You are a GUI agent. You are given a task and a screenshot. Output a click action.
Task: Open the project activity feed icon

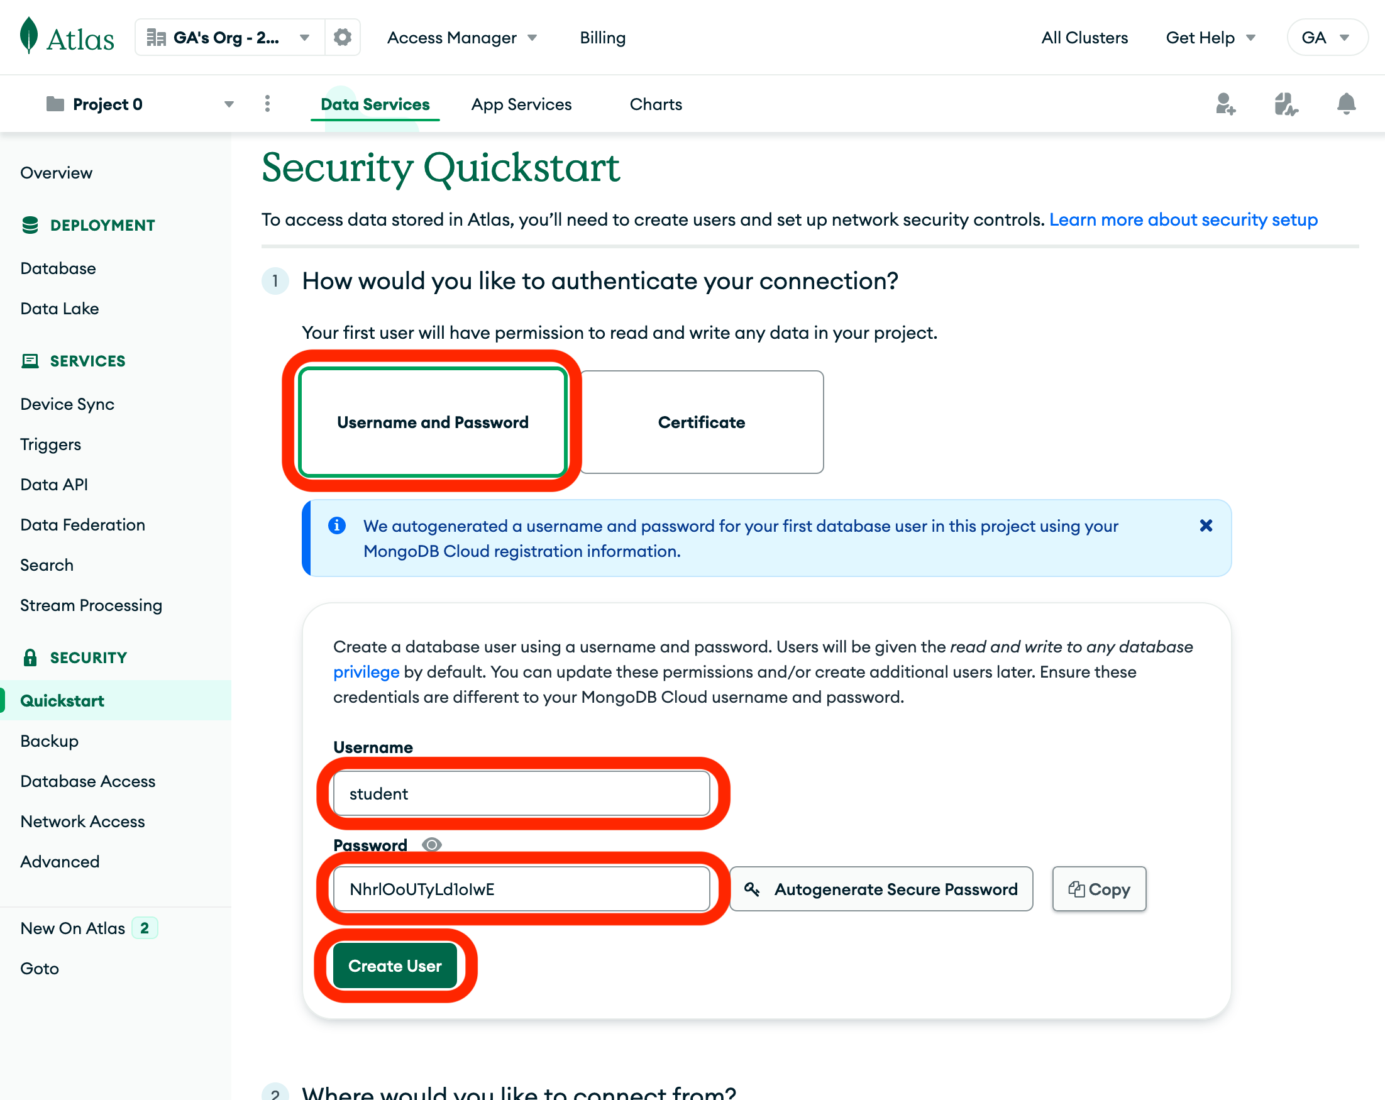(1286, 104)
